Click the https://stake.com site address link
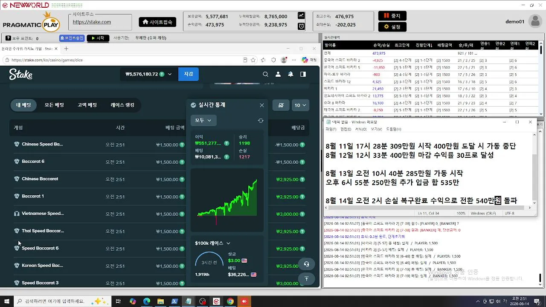Screen dimensions: 546x307 click(x=92, y=22)
